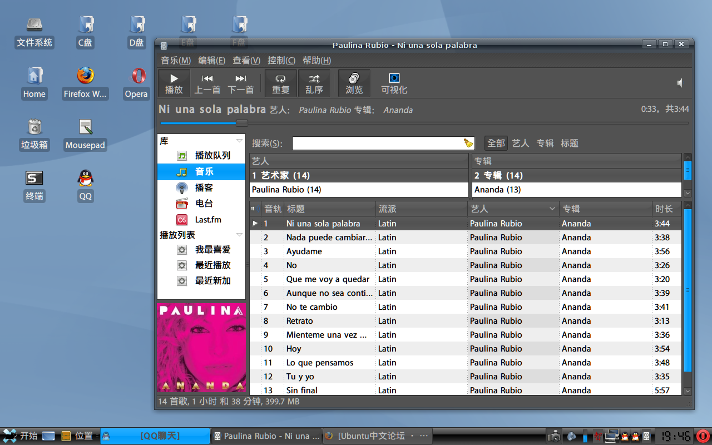Select '1 艺术家 (14)' all artists row
This screenshot has width=712, height=445.
tap(359, 176)
